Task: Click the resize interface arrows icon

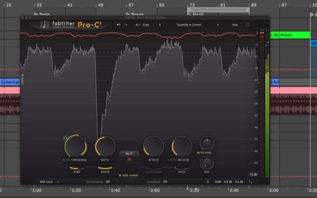Action: 250,182
